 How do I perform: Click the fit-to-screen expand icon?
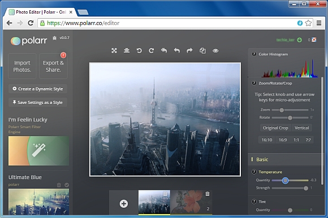point(114,50)
